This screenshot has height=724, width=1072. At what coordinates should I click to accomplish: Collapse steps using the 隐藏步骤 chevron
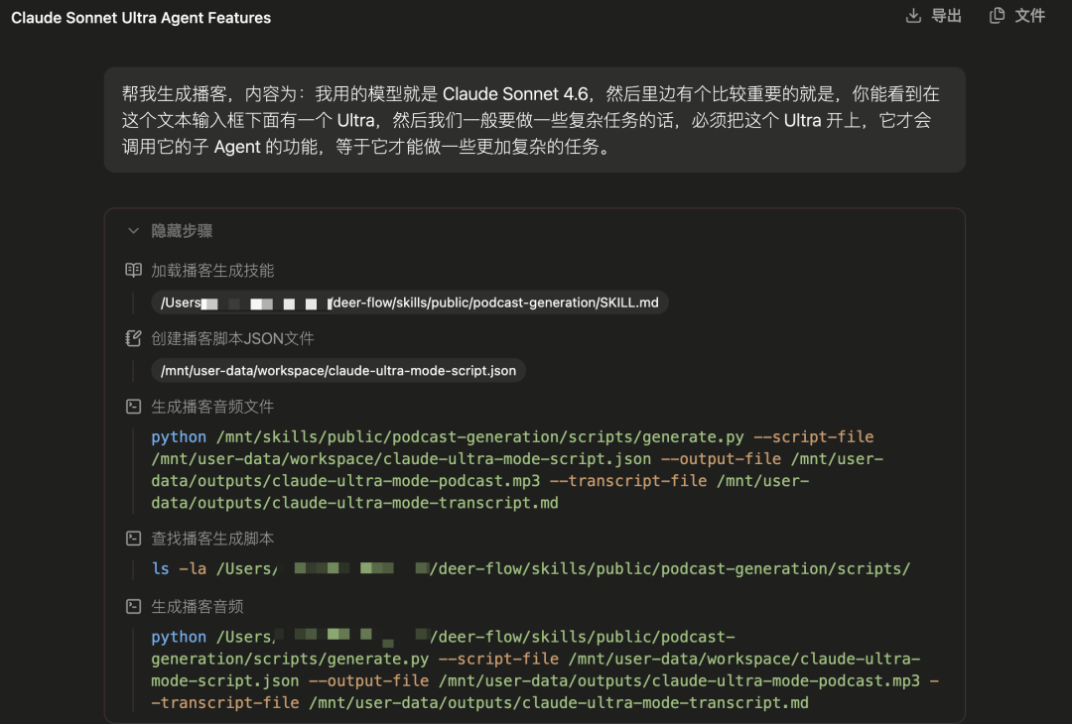click(133, 231)
